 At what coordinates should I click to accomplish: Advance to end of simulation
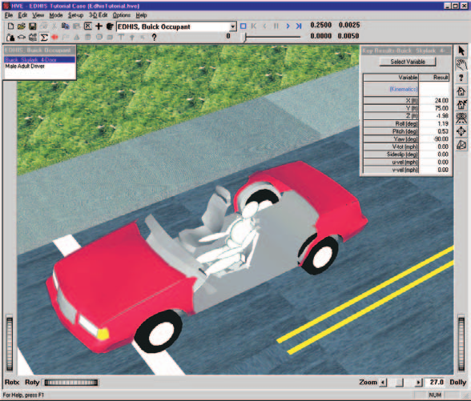pos(299,26)
